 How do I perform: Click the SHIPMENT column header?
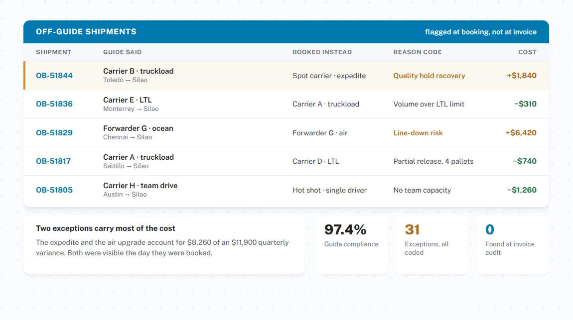(x=53, y=52)
